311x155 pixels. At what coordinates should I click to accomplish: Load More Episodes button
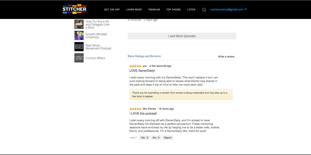pos(182,36)
